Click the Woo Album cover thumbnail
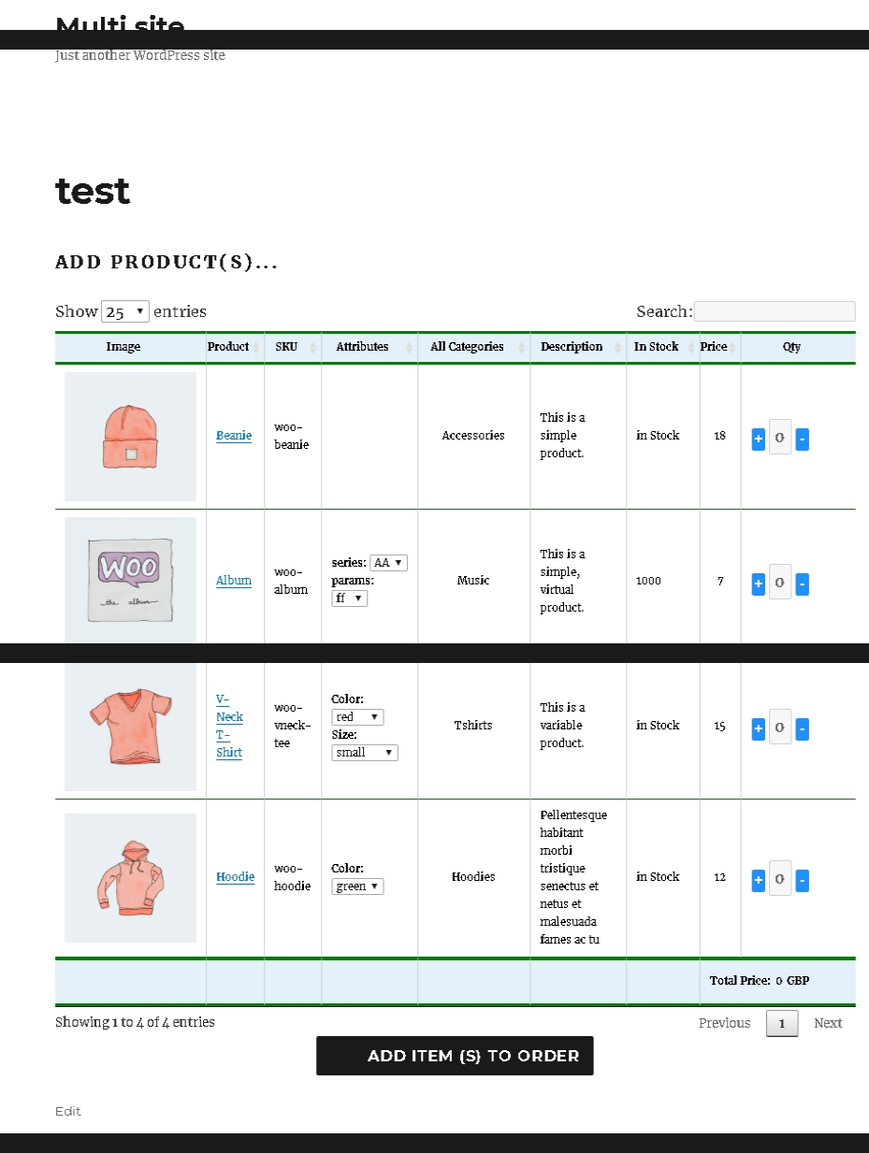This screenshot has width=869, height=1153. click(x=130, y=579)
